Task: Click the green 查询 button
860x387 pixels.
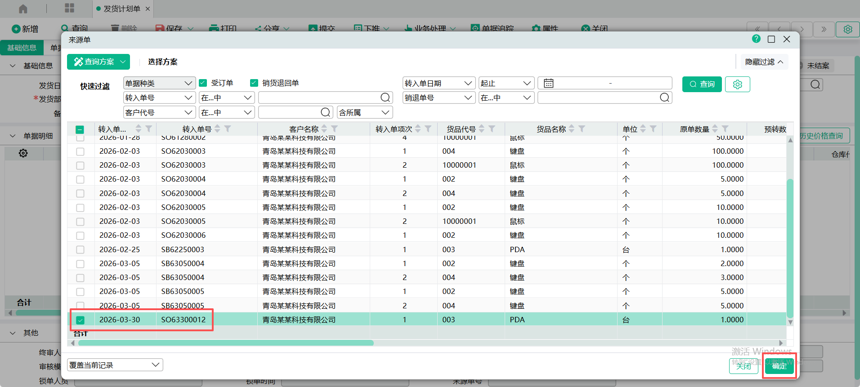Action: [x=702, y=84]
